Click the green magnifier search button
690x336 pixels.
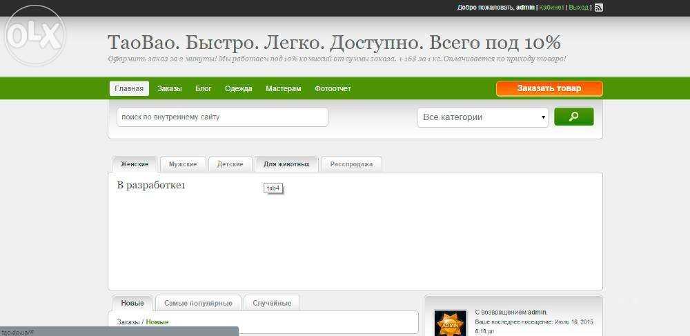pyautogui.click(x=574, y=117)
